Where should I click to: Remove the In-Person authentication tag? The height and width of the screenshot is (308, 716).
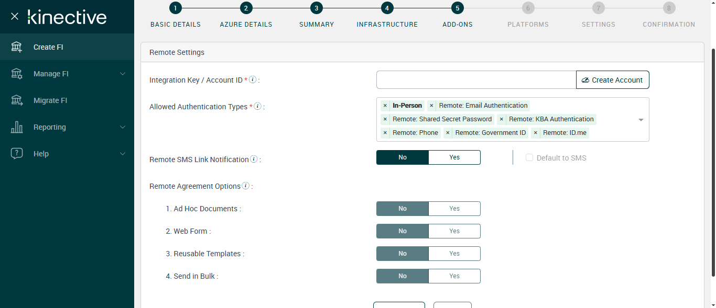pyautogui.click(x=385, y=106)
